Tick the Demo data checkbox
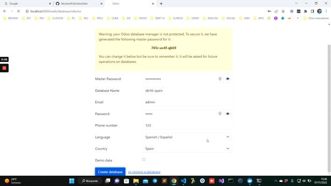331x186 pixels. pos(144,160)
